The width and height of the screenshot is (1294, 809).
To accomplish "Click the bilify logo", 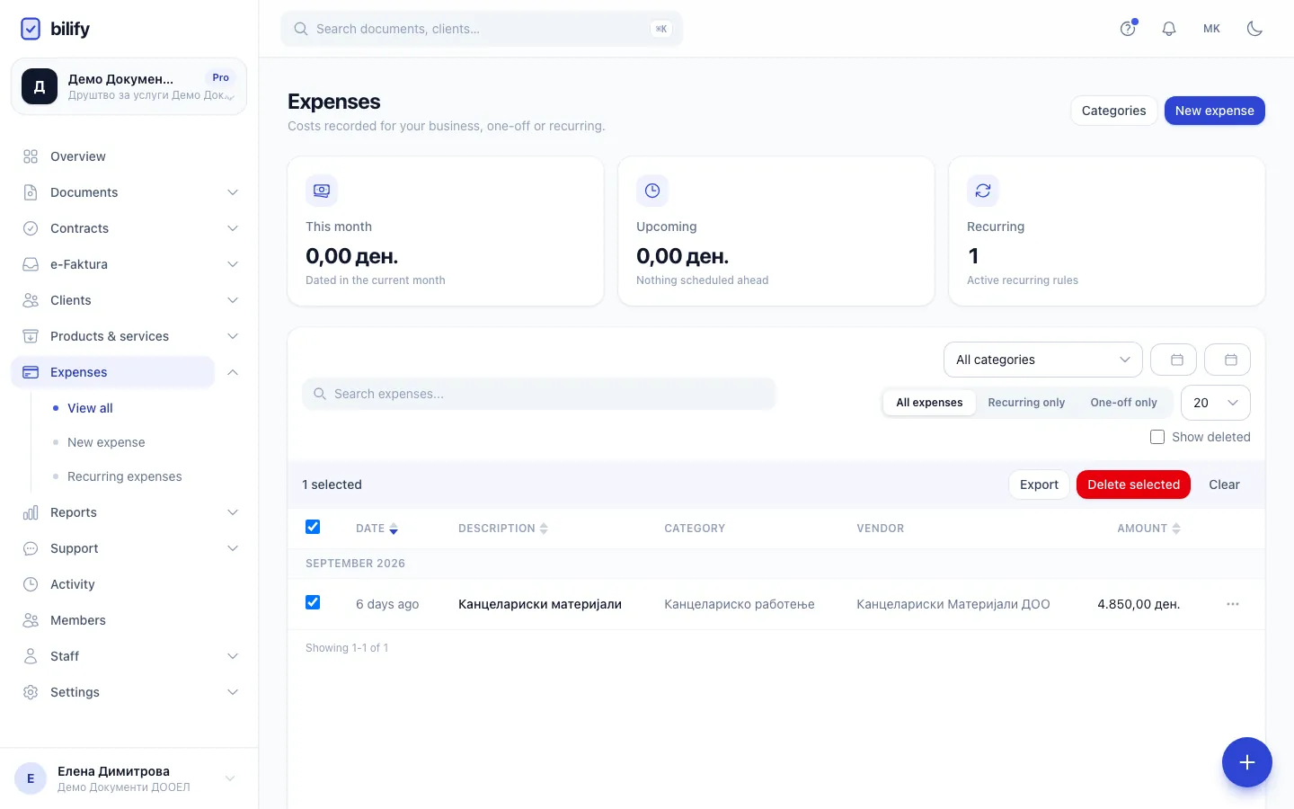I will pos(56,29).
